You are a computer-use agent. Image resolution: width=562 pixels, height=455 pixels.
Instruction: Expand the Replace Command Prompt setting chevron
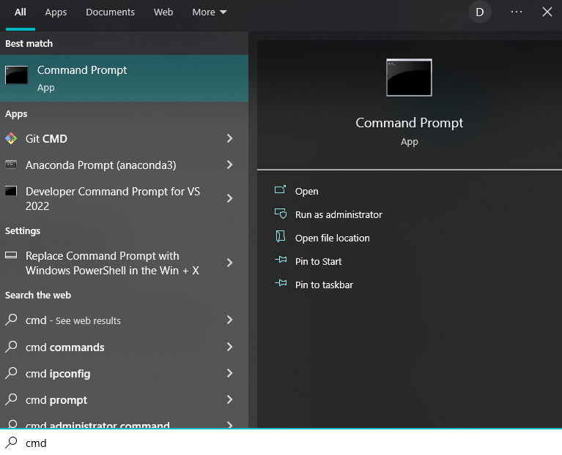click(230, 263)
